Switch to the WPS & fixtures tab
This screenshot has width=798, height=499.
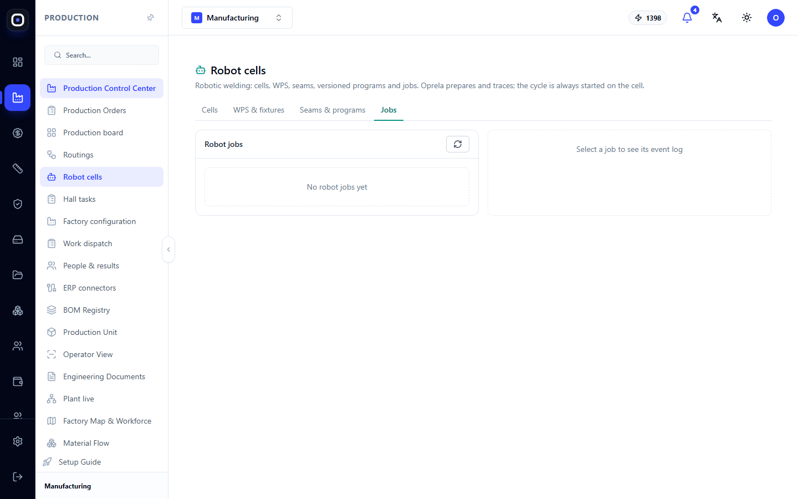259,110
